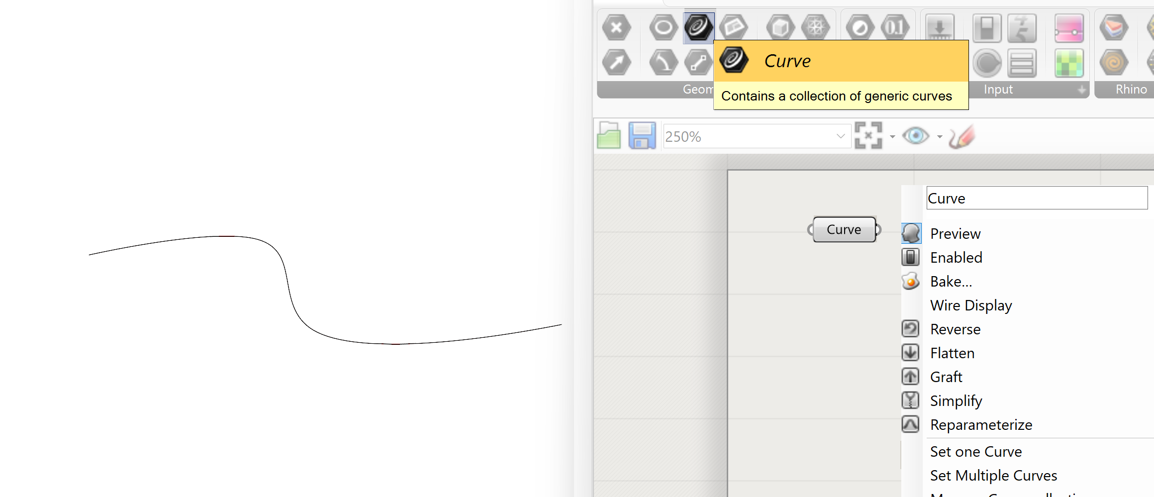This screenshot has width=1154, height=497.
Task: Choose Bake from the context menu
Action: 950,281
